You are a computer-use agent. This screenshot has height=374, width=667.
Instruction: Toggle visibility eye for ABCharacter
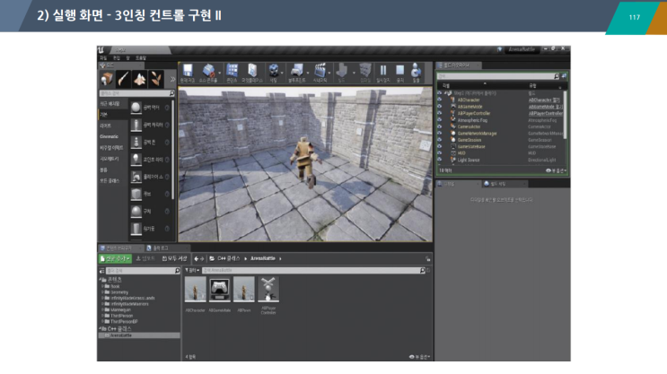(440, 100)
